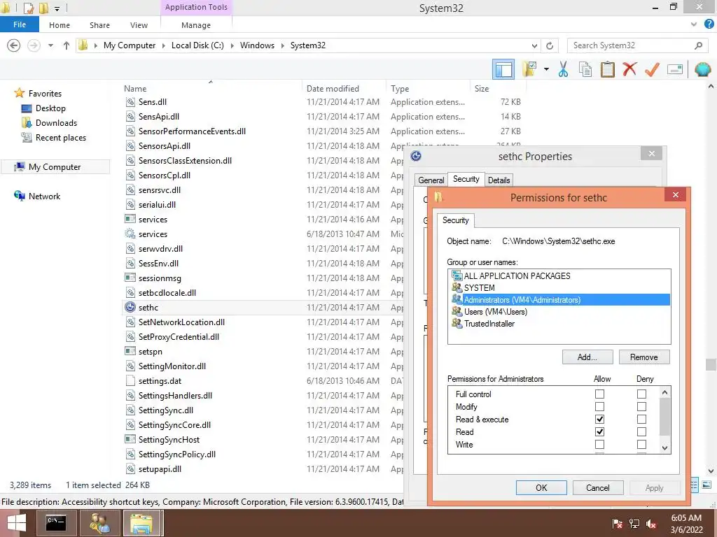The width and height of the screenshot is (717, 537).
Task: Click the search magnifier icon
Action: pyautogui.click(x=698, y=45)
